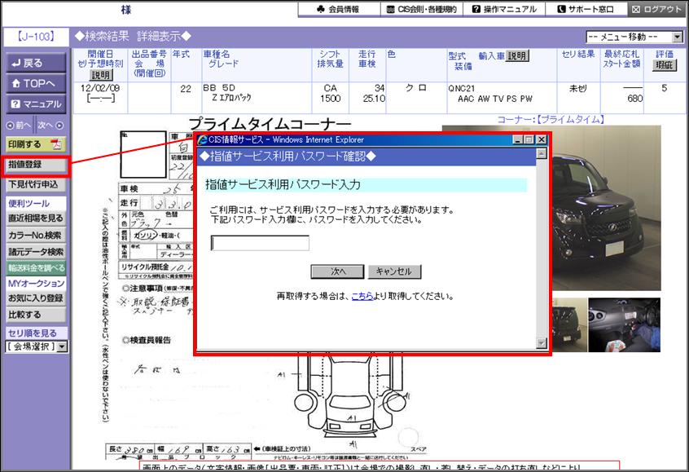
Task: Click the BB 5D car name text
Action: click(219, 87)
